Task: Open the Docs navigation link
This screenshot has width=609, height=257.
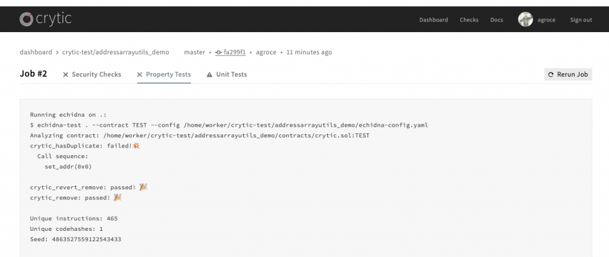Action: [496, 20]
